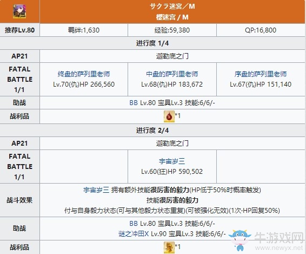Click the 助战 label in 进行度 1/4
This screenshot has height=254, width=306.
(x=19, y=103)
